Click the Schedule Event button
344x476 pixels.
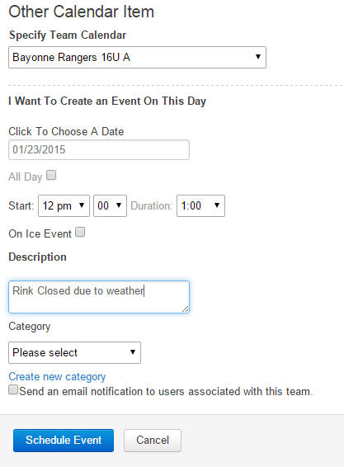tap(64, 441)
